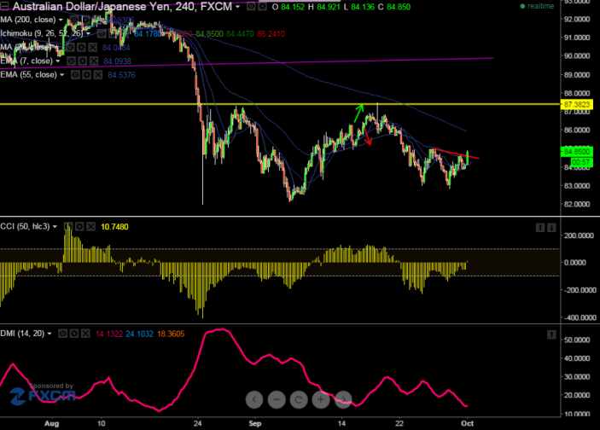Click the MA 20 value 84.0484
Image resolution: width=600 pixels, height=430 pixels.
[x=116, y=48]
